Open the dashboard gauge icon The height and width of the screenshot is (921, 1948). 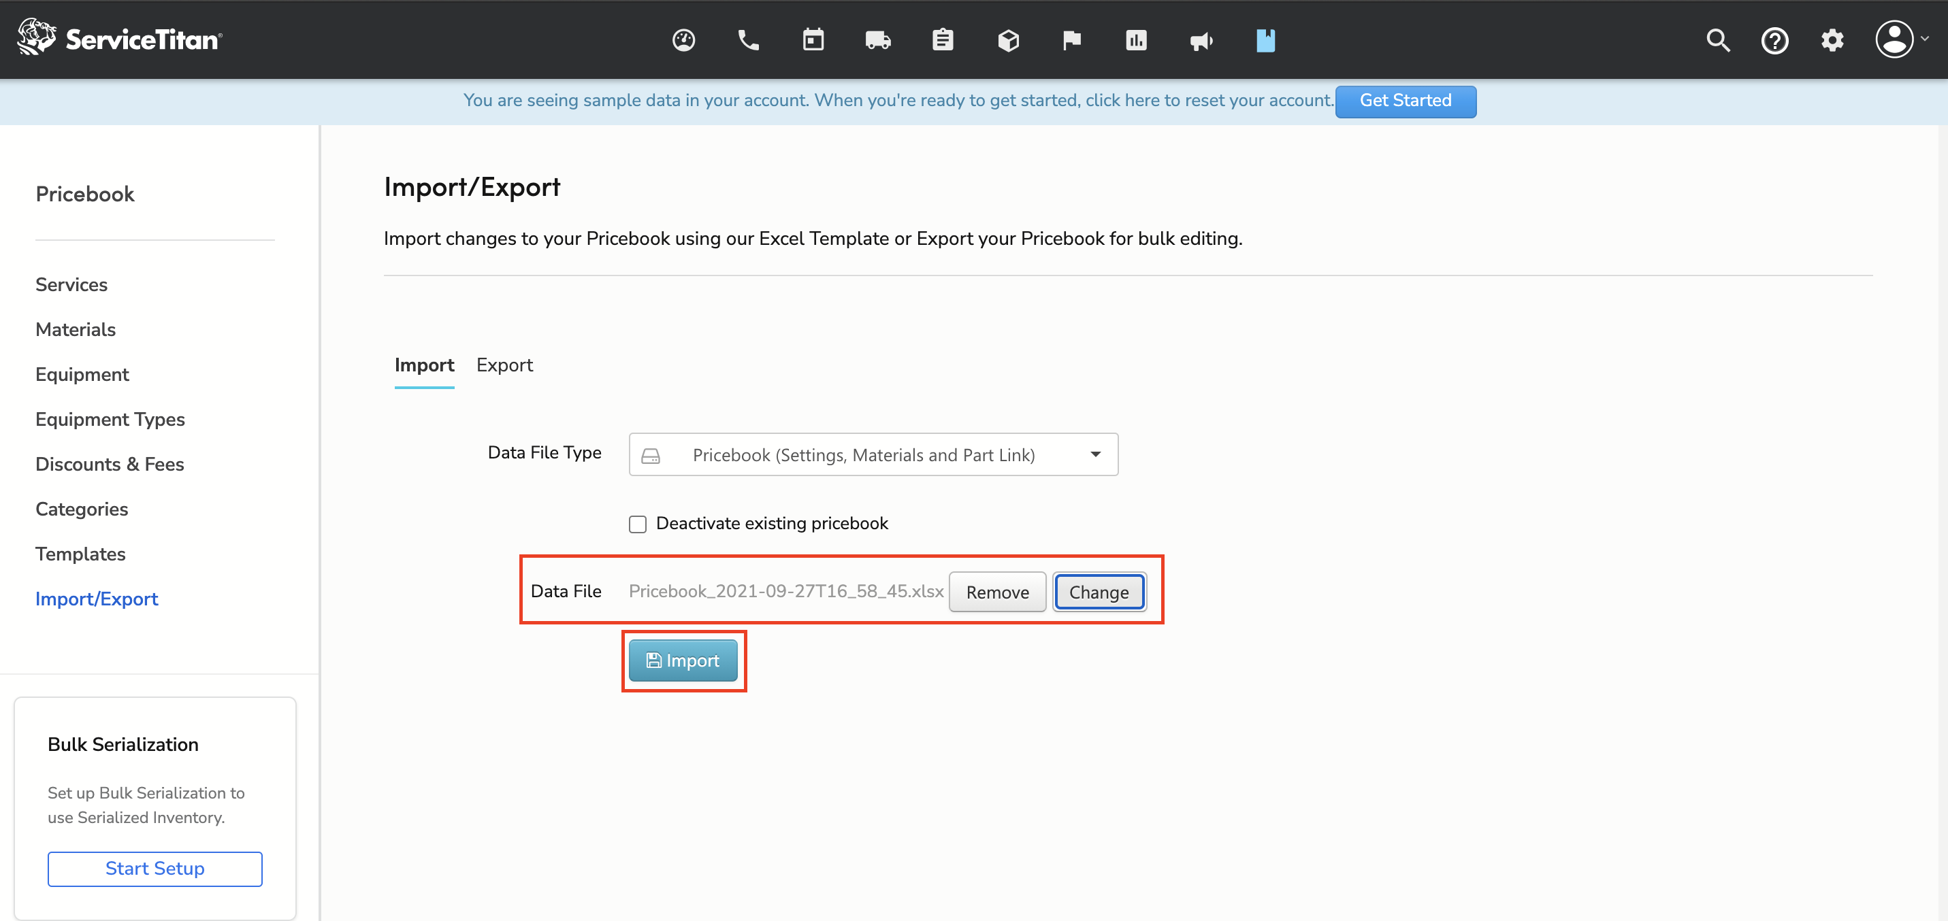[x=683, y=40]
